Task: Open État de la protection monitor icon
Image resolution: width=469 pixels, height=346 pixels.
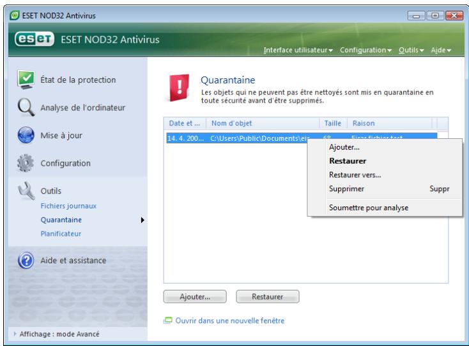Action: (26, 80)
